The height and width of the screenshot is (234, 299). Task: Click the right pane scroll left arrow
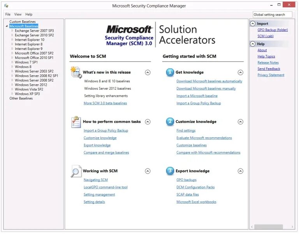click(252, 227)
